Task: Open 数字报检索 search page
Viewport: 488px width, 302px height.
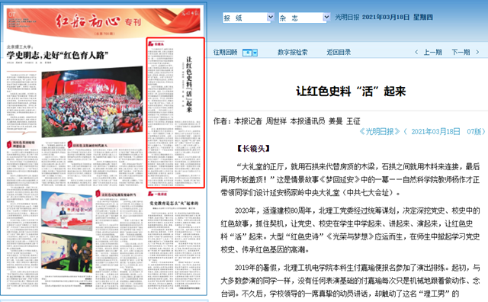Action: tap(293, 53)
